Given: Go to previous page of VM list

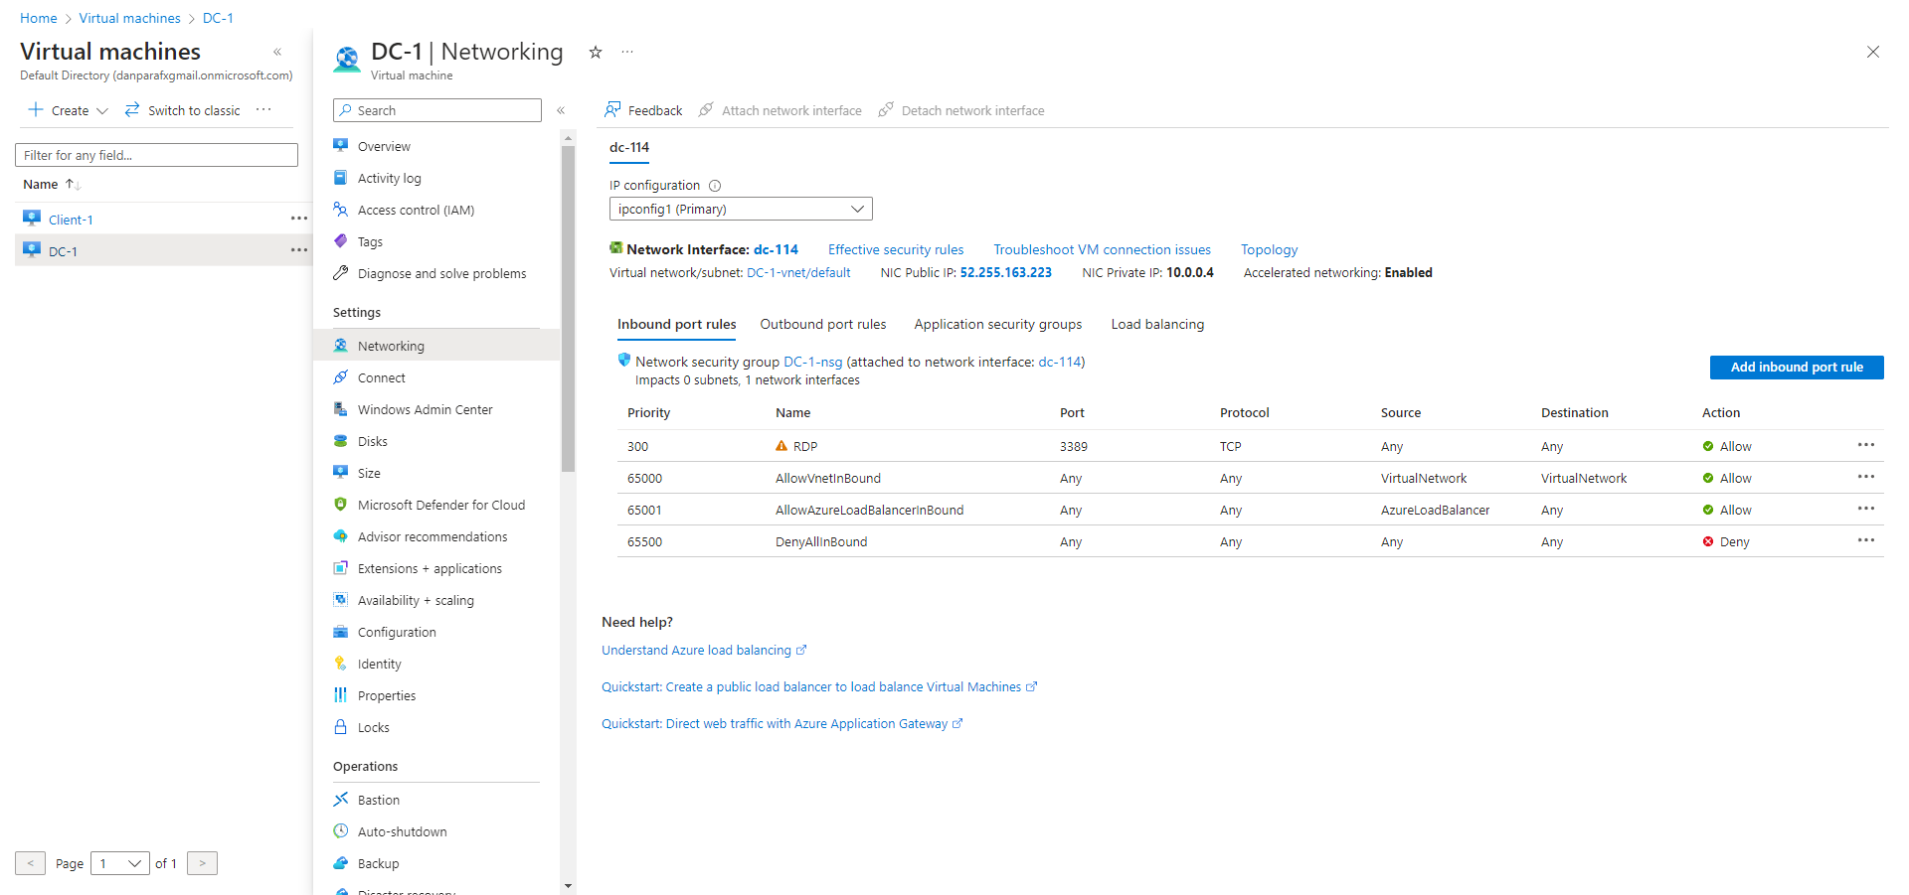Looking at the screenshot, I should pyautogui.click(x=30, y=863).
